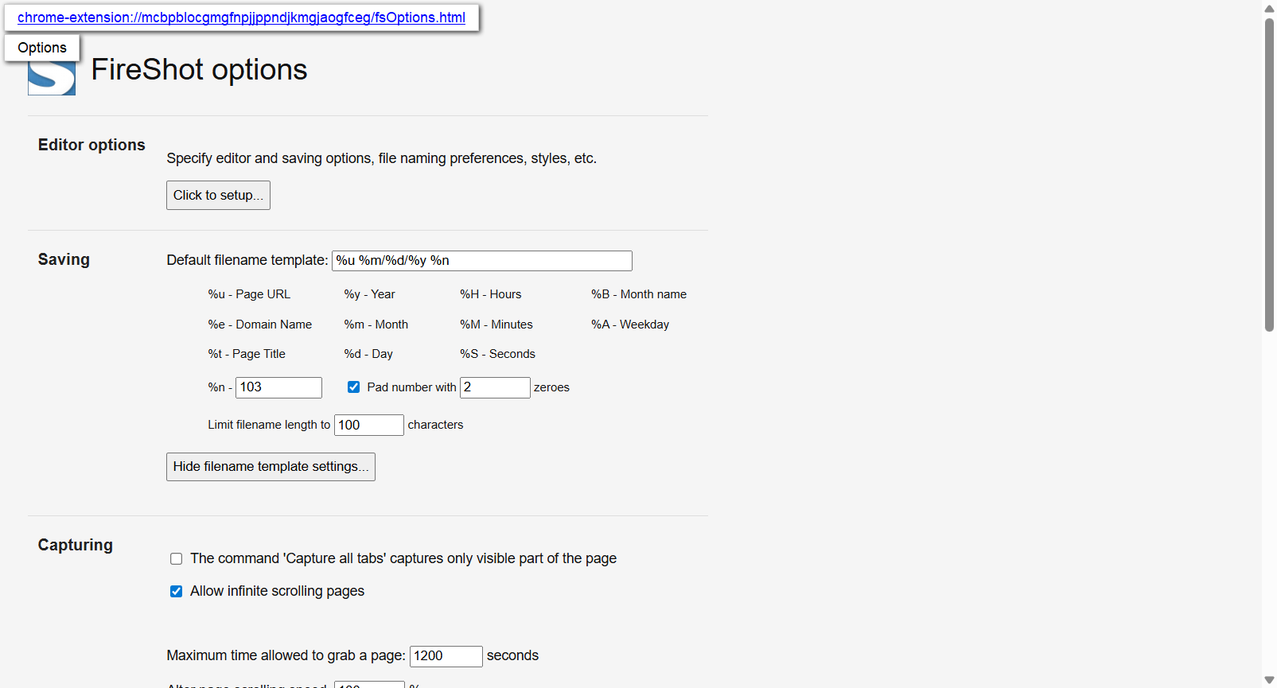Viewport: 1277px width, 688px height.
Task: Open the chrome-extension fsOptions.html link
Action: [x=241, y=17]
